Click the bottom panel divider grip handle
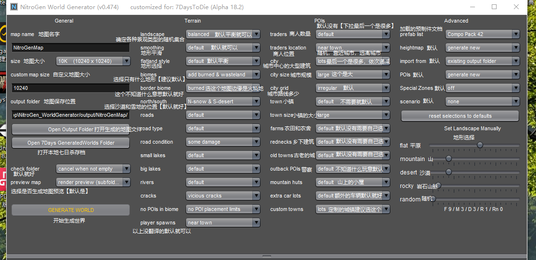 [267, 256]
